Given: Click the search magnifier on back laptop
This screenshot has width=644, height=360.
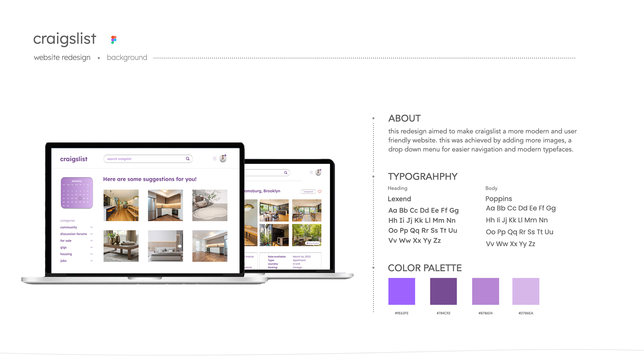Looking at the screenshot, I should [286, 173].
